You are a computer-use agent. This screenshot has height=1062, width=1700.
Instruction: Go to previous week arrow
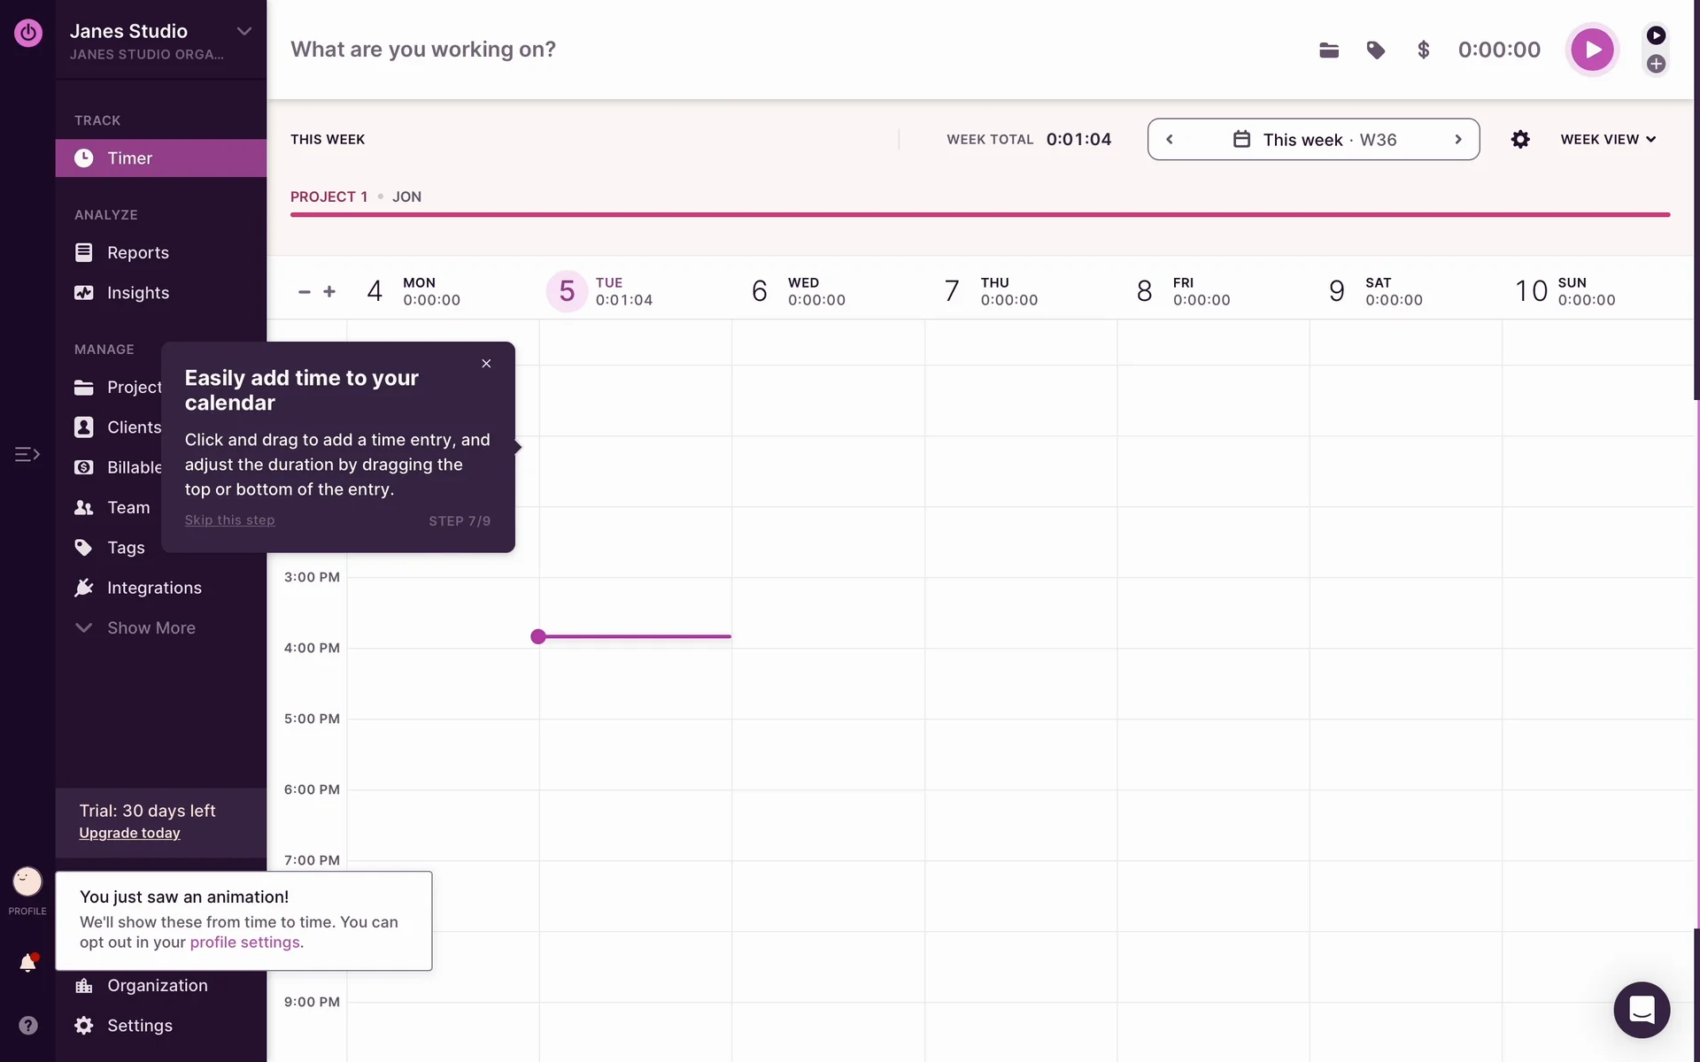(1170, 140)
